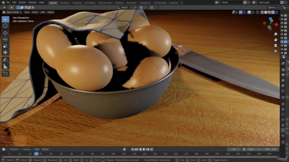This screenshot has height=162, width=289.
Task: Open Object Constraints properties tab
Action: pyautogui.click(x=283, y=125)
